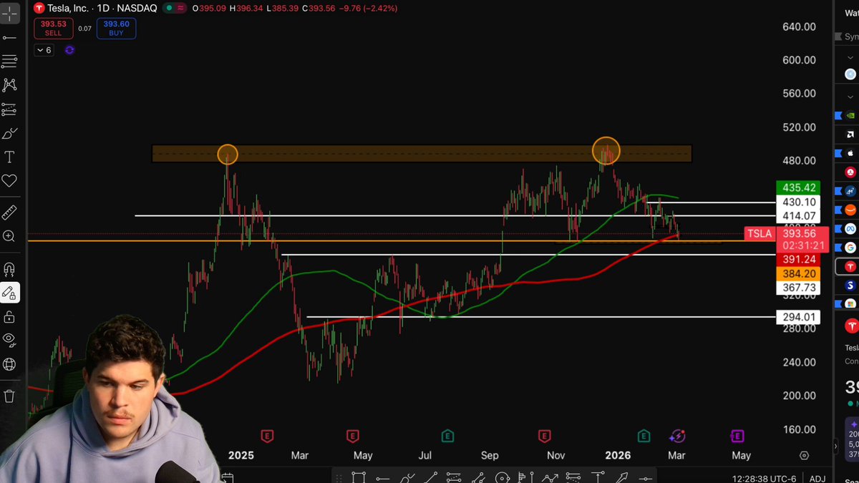Toggle stay in drawing mode
Screen dimensions: 859x483
pyautogui.click(x=9, y=293)
